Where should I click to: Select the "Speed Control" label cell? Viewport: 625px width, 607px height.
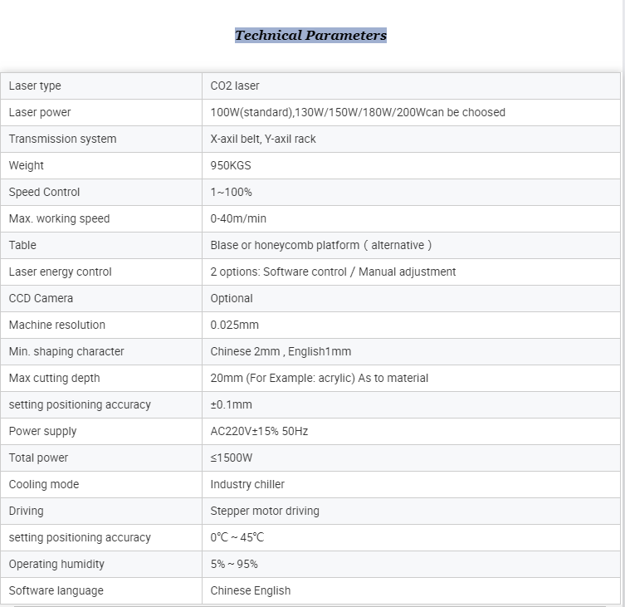tap(44, 192)
